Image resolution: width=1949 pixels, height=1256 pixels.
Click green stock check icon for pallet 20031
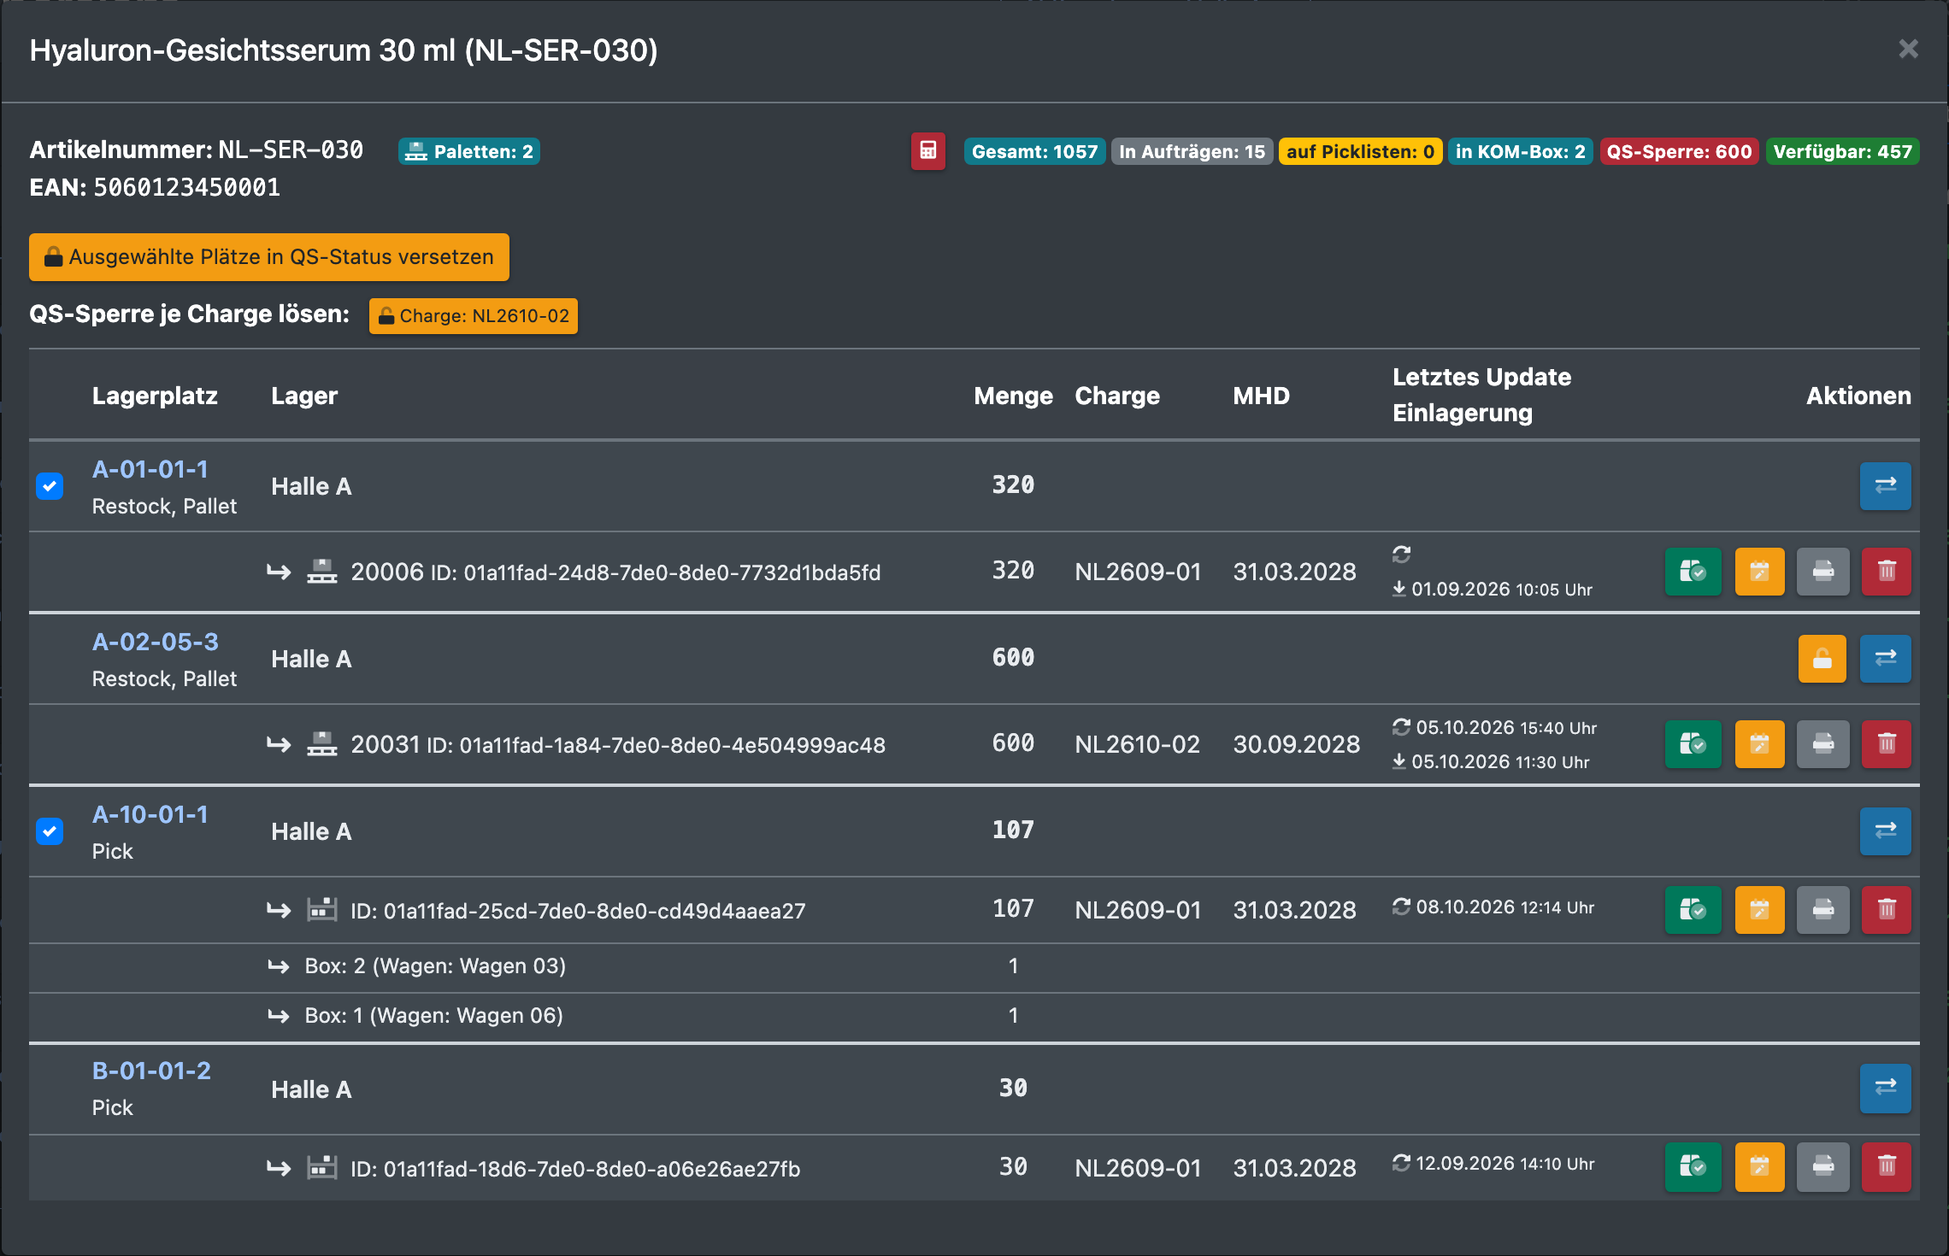point(1693,744)
